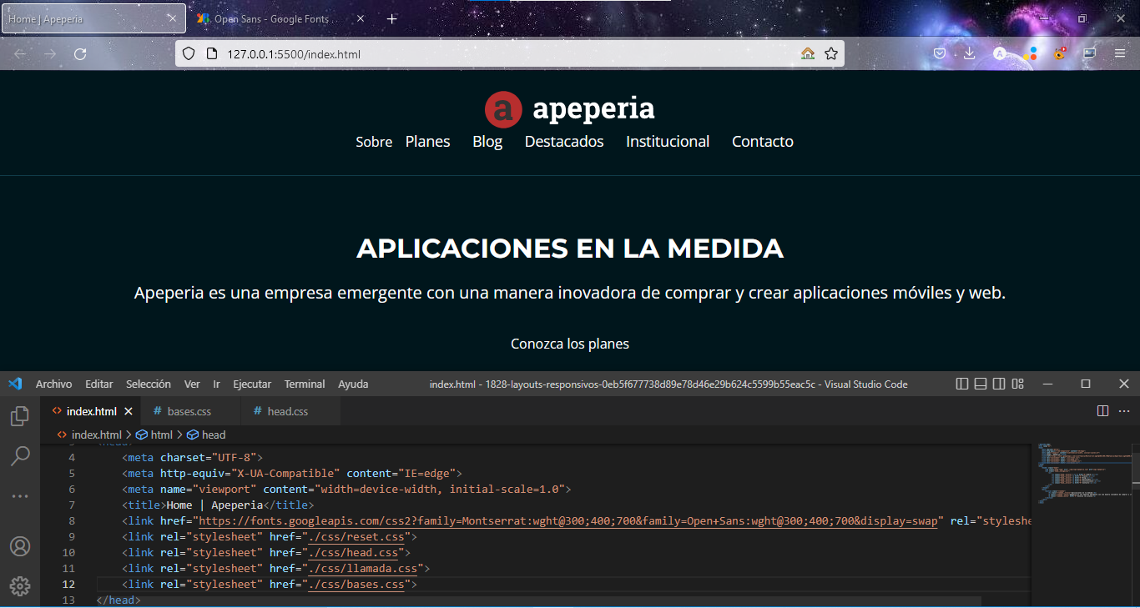
Task: Click three colored dots extension icon
Action: pyautogui.click(x=1030, y=53)
